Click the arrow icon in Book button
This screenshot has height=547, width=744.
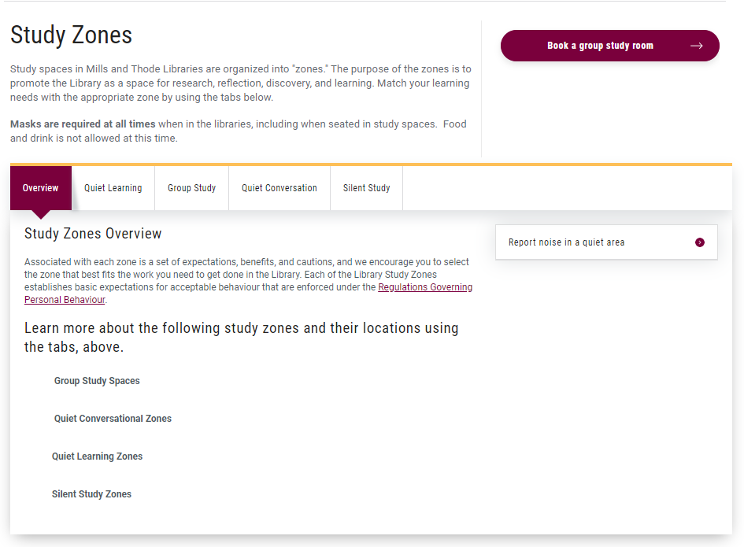(696, 46)
